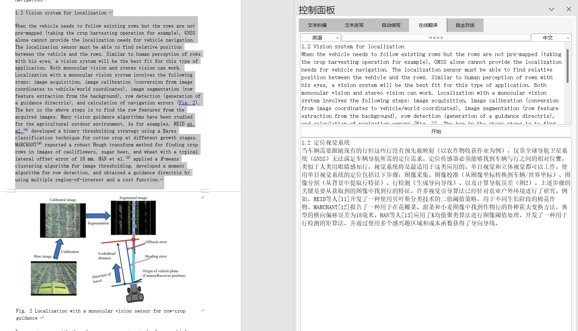Click the heading '1.2 Vision system for localization'
The image size is (578, 331).
(x=61, y=13)
